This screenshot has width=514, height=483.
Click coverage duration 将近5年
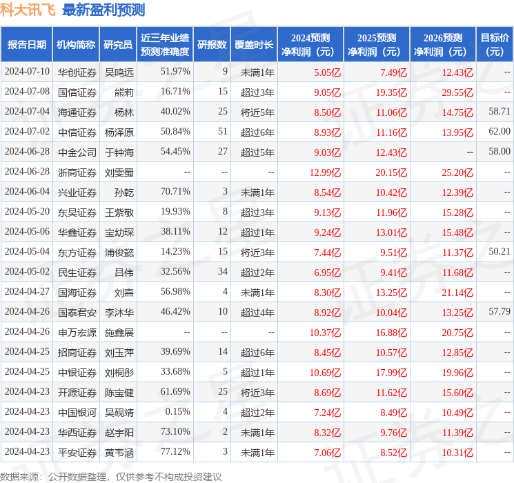click(257, 112)
